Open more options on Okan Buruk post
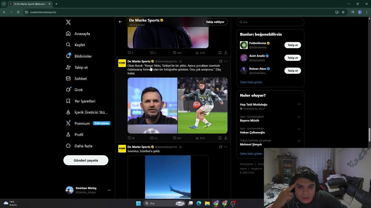 click(226, 61)
